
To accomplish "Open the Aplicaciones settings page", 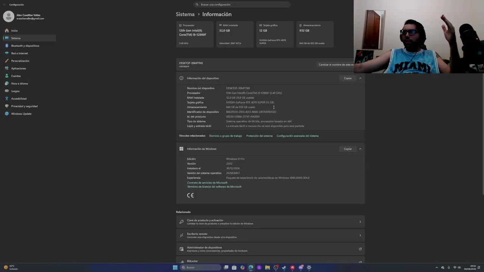I will coord(29,68).
